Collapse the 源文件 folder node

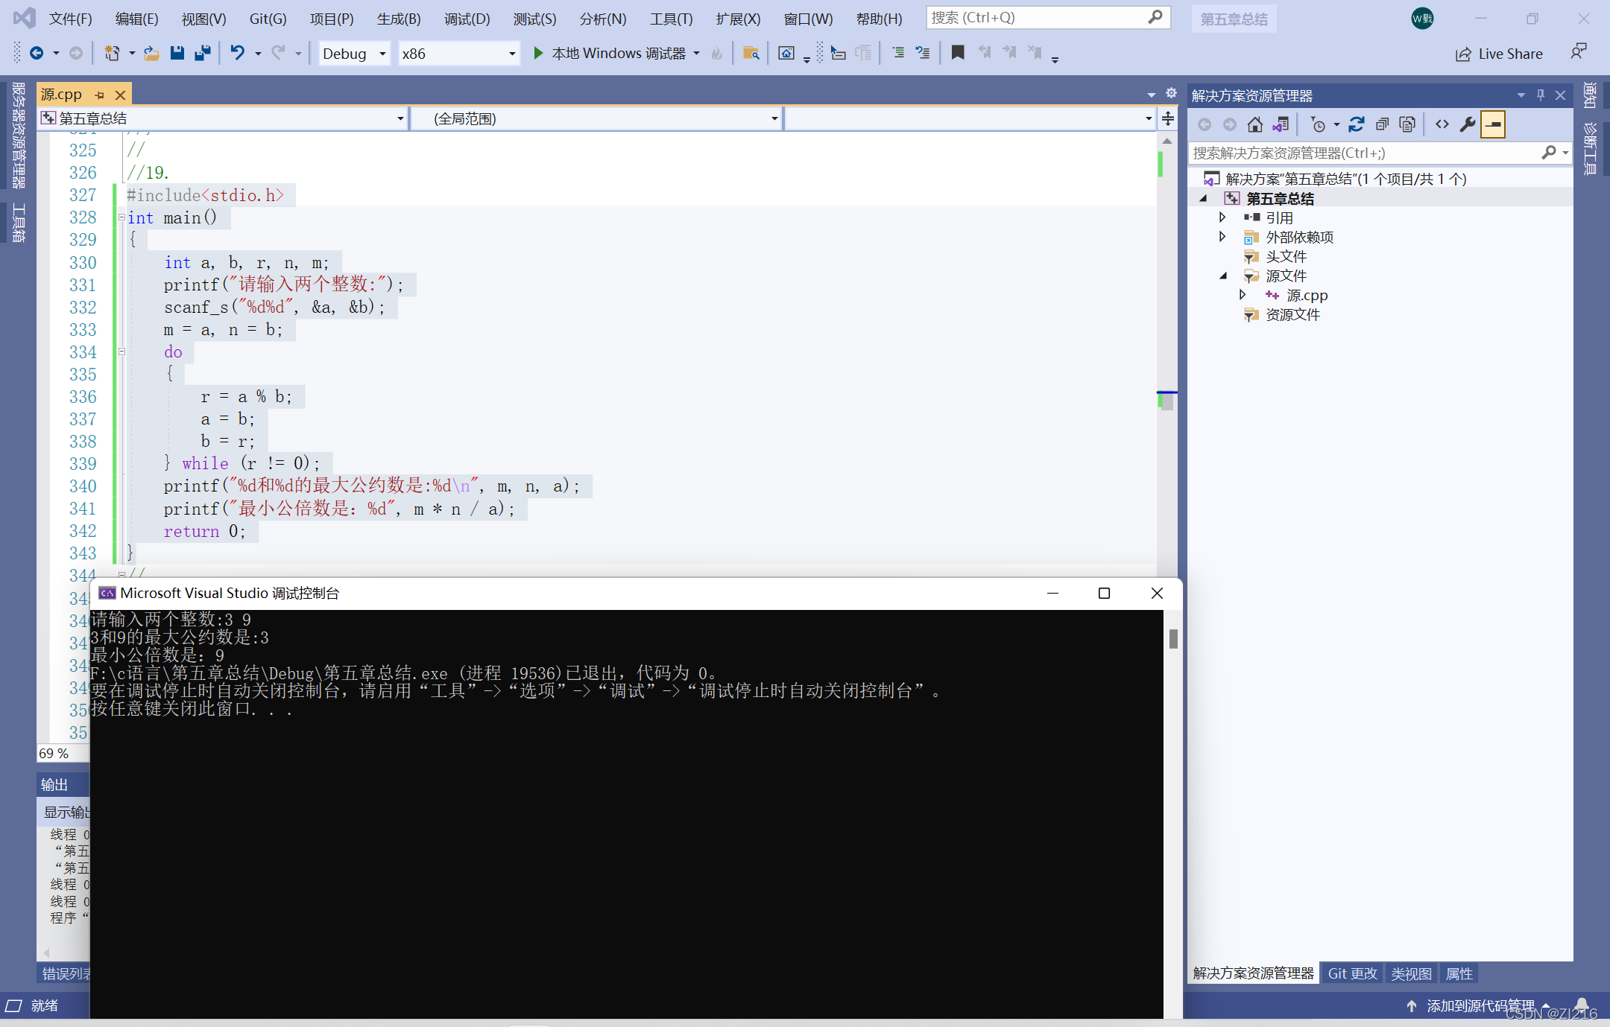pos(1222,276)
